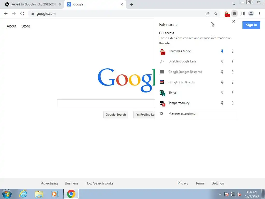
Task: Select the Google Images Restored icon
Action: [162, 72]
